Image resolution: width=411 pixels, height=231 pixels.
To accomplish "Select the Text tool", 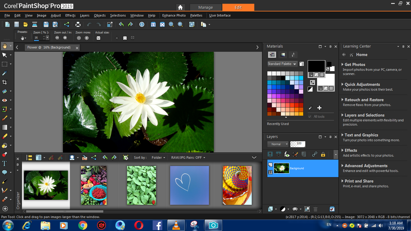I will [x=5, y=164].
